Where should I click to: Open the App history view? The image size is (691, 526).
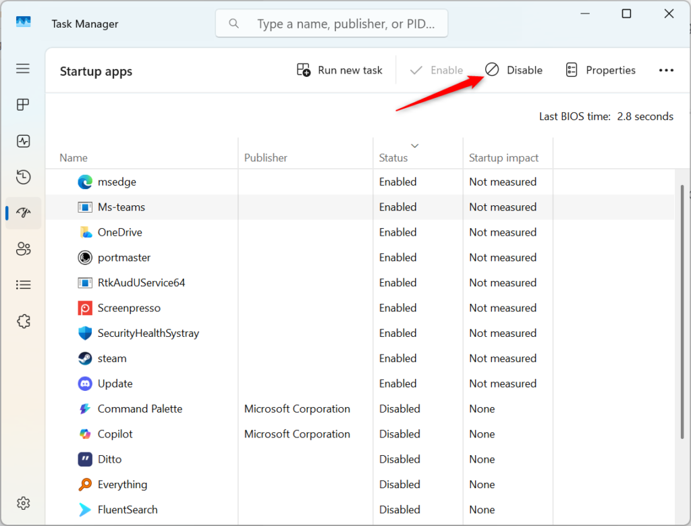pos(23,177)
